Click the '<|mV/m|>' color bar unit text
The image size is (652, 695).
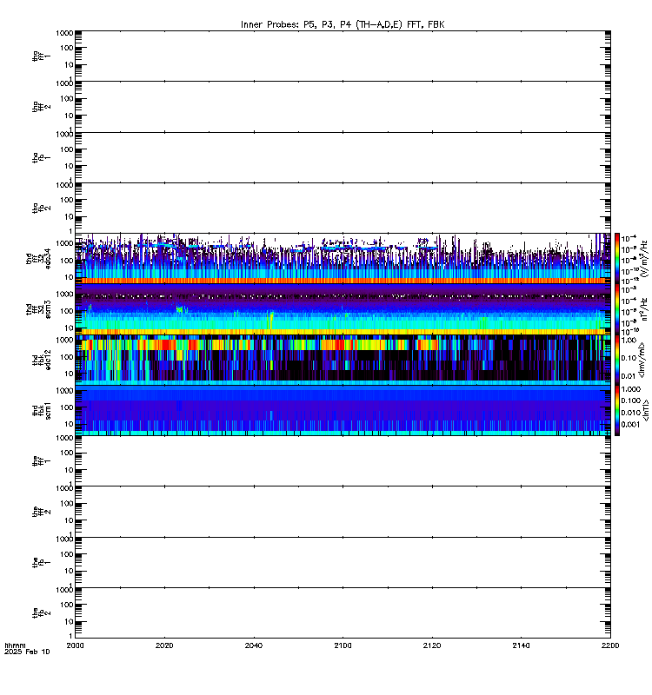click(x=642, y=360)
